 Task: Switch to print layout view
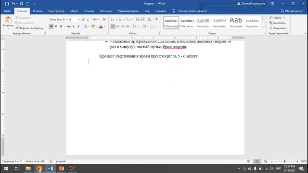(257, 161)
